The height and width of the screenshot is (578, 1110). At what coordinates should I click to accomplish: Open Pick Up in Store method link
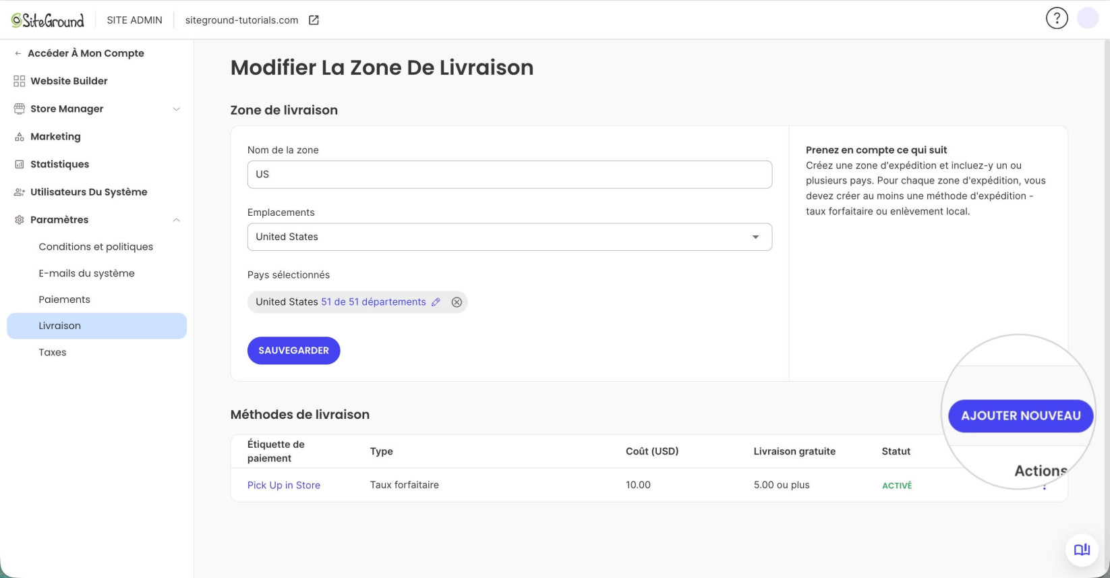coord(283,486)
